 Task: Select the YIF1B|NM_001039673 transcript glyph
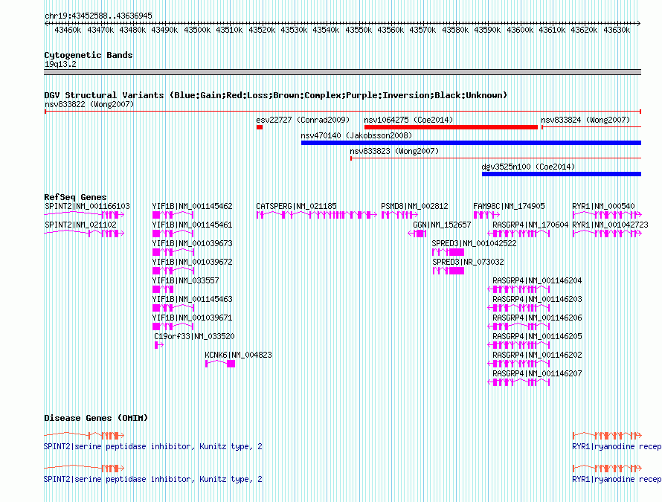tap(173, 252)
